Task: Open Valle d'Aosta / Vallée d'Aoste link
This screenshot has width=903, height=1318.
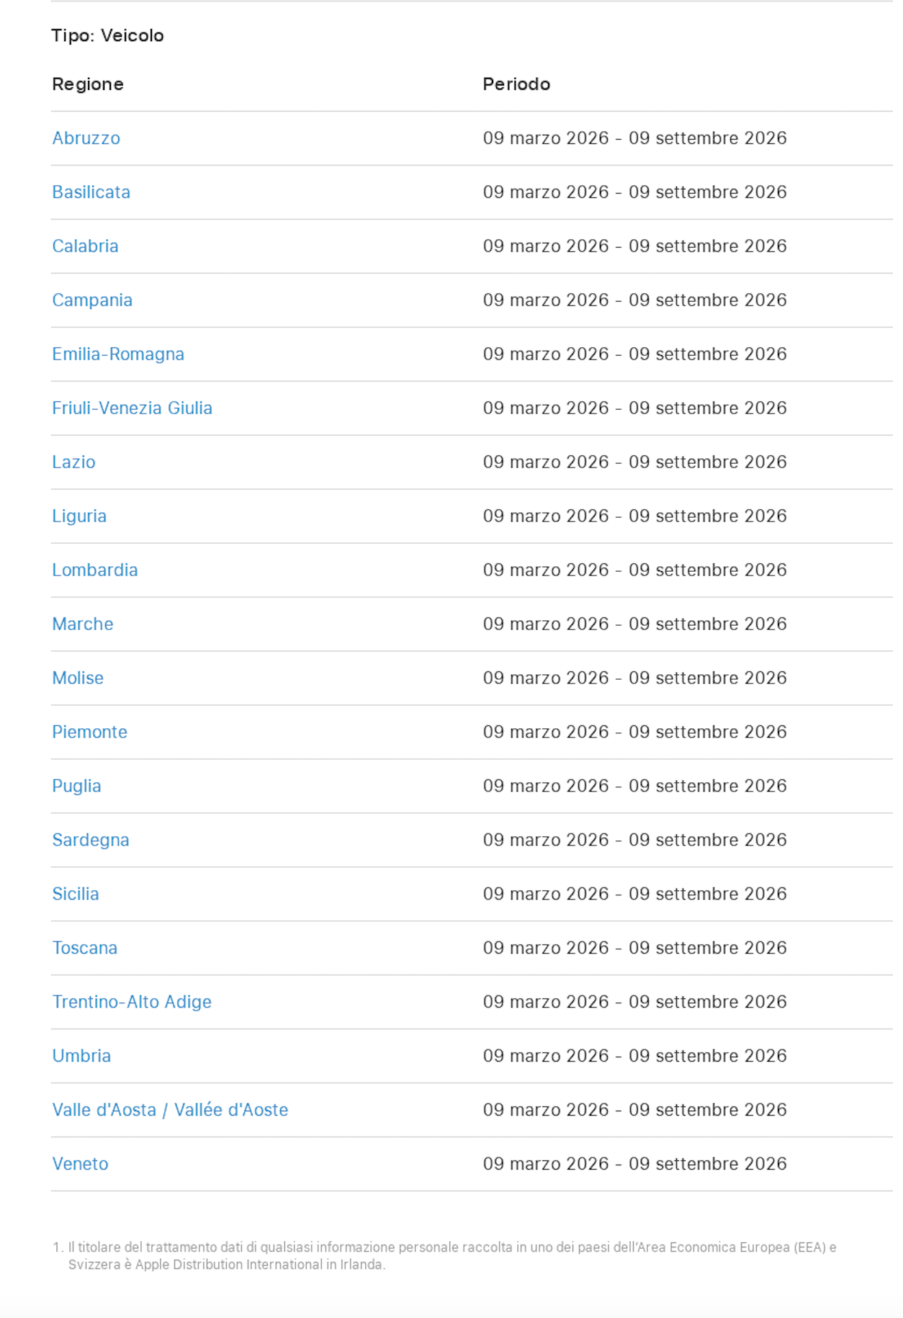Action: (x=170, y=1111)
